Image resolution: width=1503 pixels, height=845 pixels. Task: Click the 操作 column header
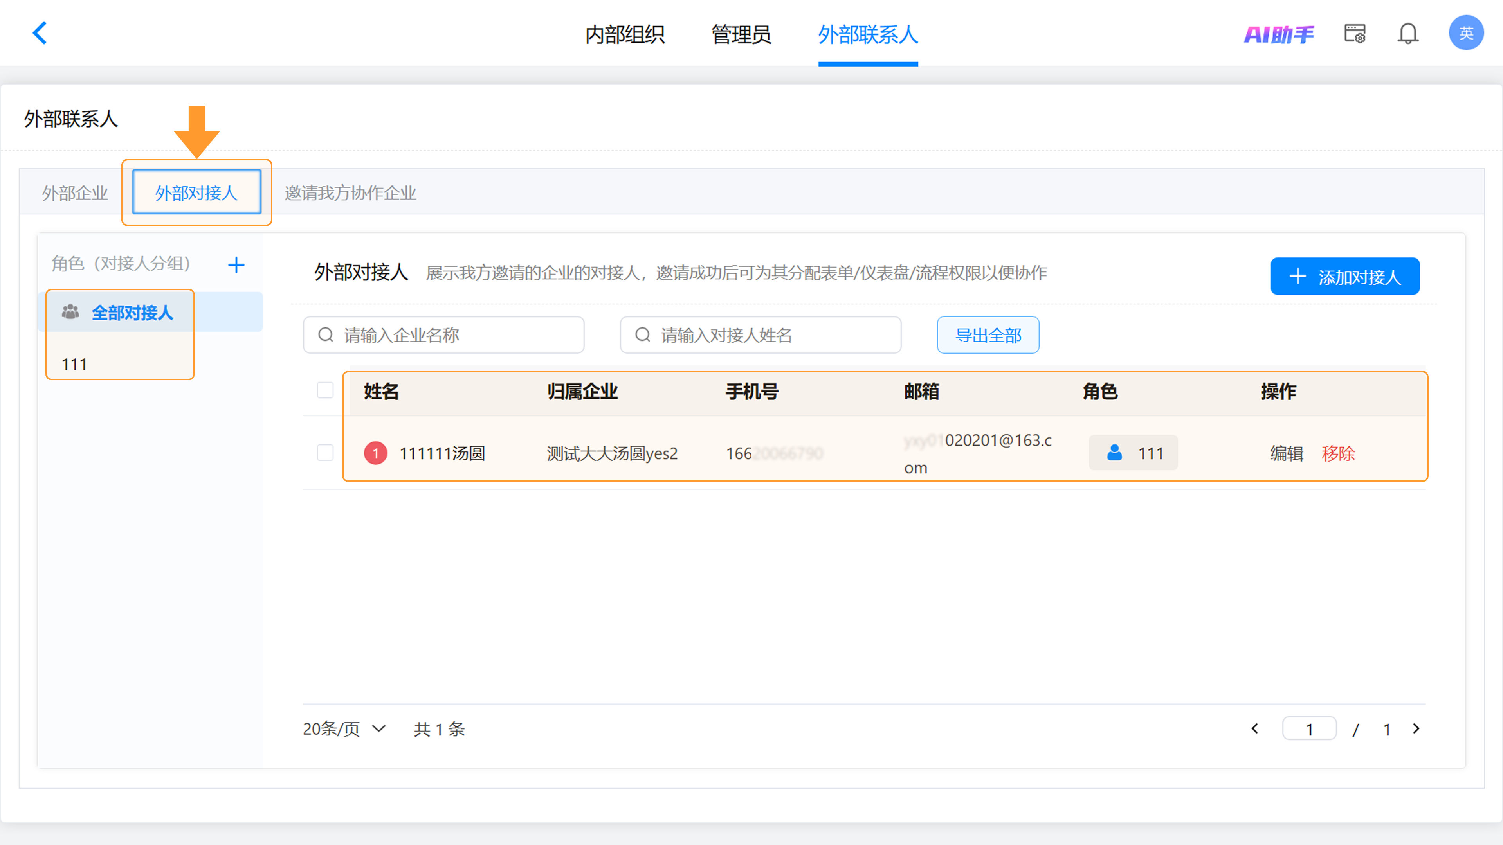tap(1278, 391)
